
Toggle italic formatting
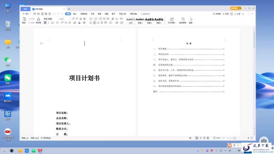[x=49, y=23]
